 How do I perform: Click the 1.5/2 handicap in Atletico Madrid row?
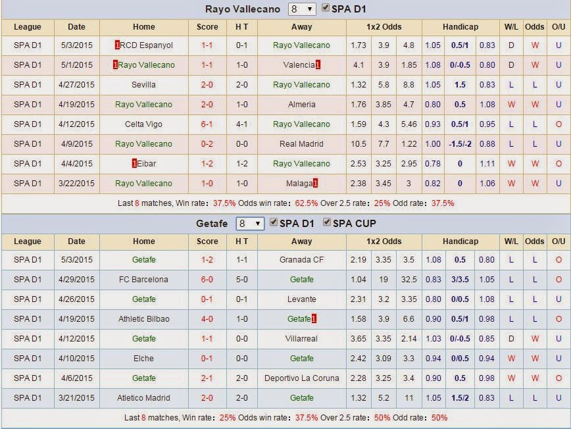click(460, 397)
